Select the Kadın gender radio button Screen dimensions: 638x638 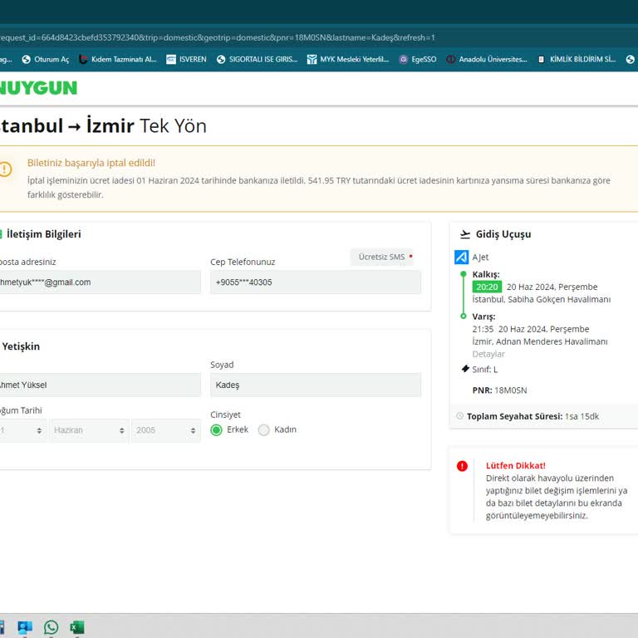[x=264, y=430]
